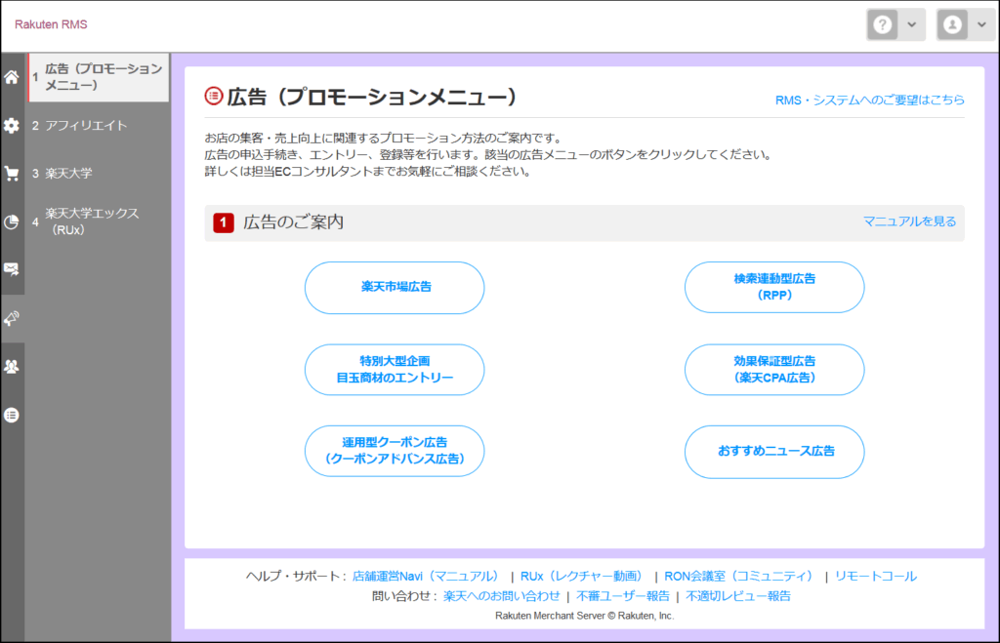Click the 検索連動型広告（RPP） button
The height and width of the screenshot is (643, 1000).
774,288
